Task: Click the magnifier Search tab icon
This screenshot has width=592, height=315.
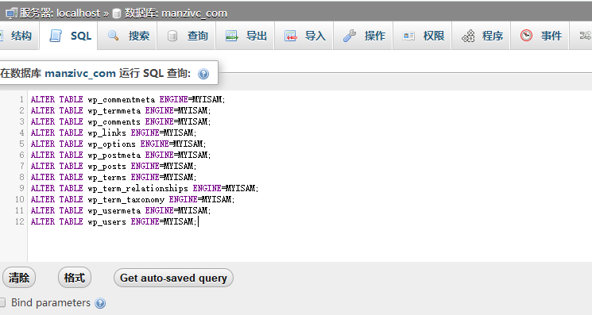Action: pyautogui.click(x=114, y=36)
